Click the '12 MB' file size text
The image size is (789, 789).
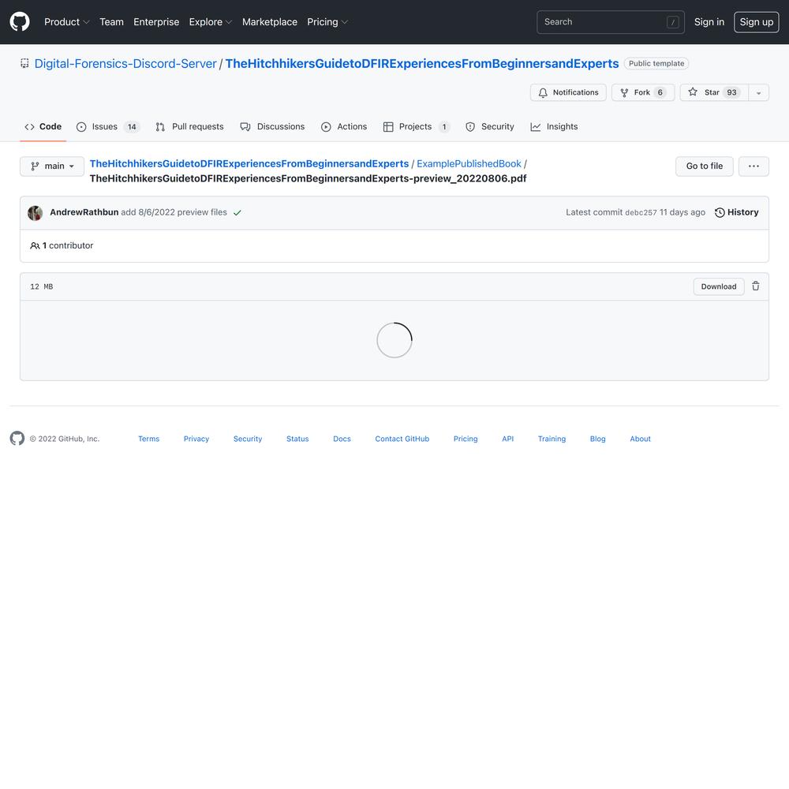[x=41, y=287]
